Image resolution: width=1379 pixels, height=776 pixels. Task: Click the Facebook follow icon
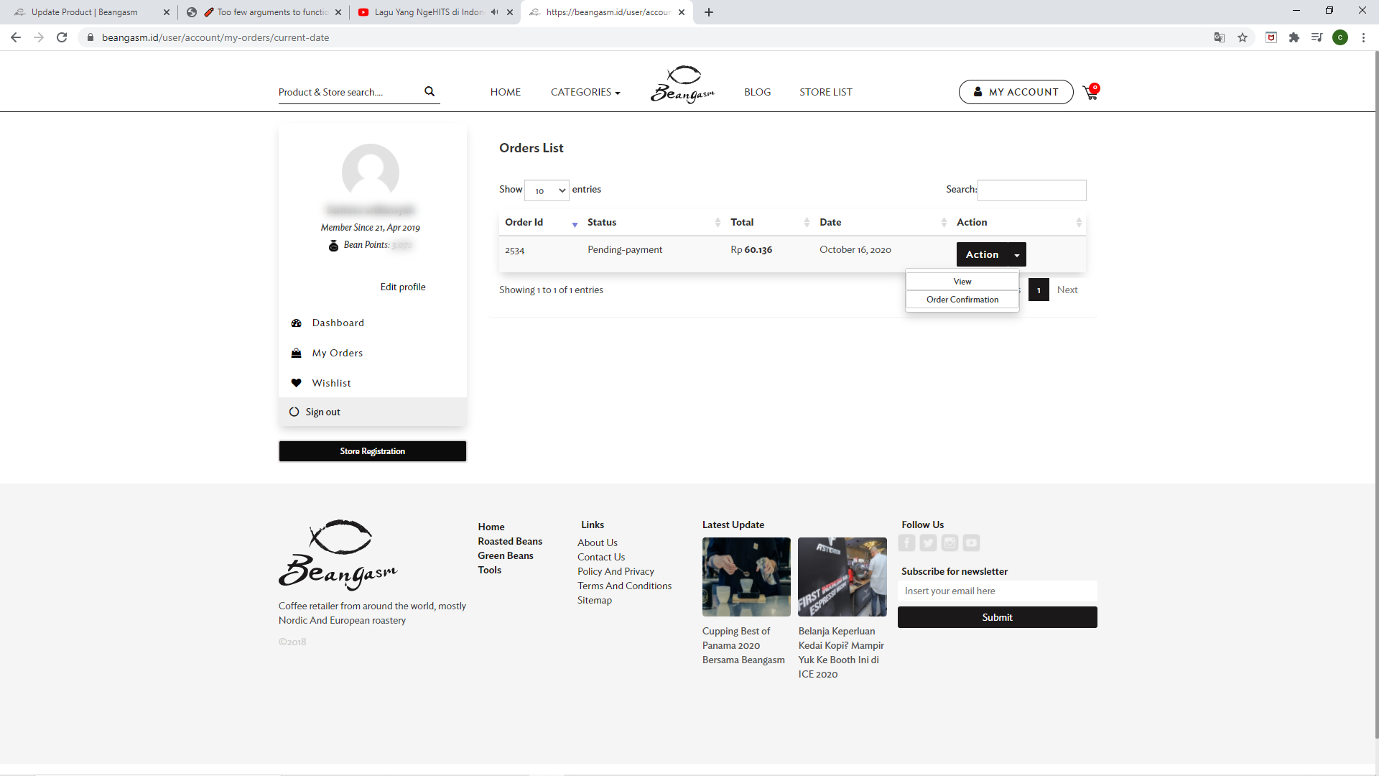click(906, 543)
